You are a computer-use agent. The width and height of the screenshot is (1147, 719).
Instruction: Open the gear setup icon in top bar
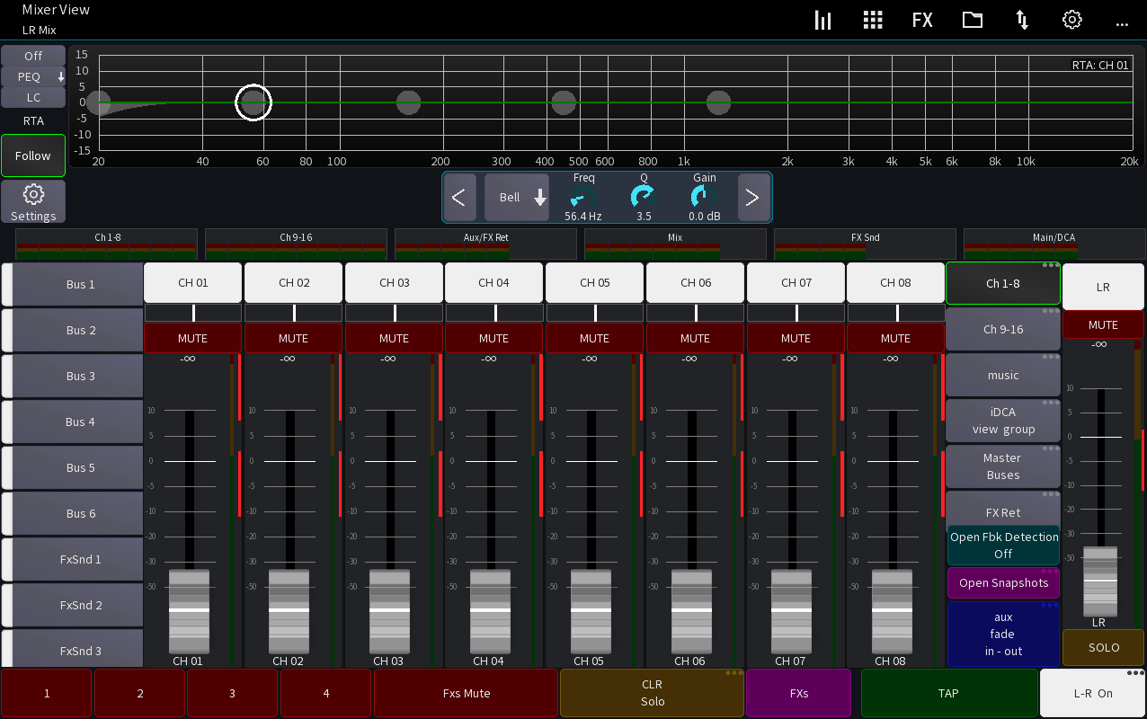[x=1071, y=20]
